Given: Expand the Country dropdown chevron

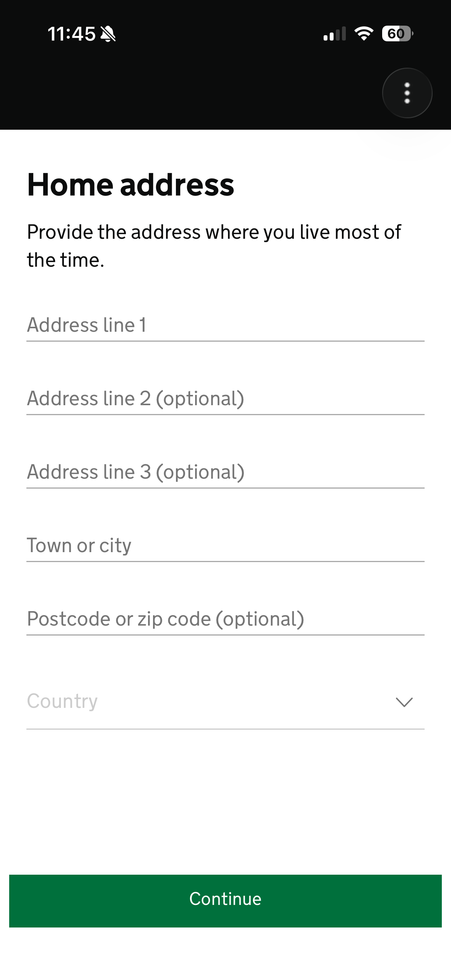Looking at the screenshot, I should [404, 702].
